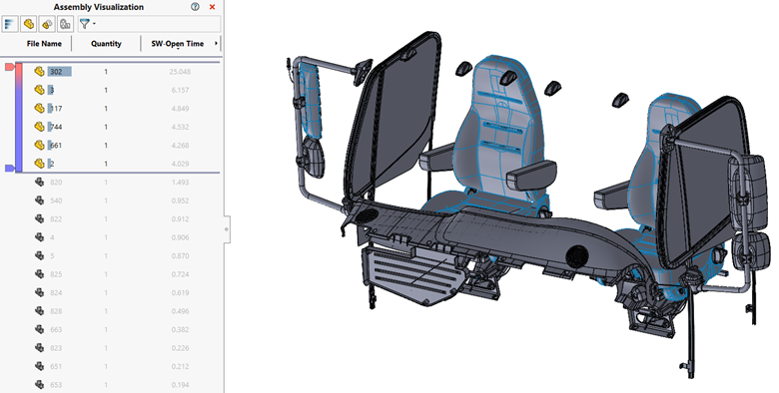The image size is (779, 393).
Task: Open Assembly Visualization help icon
Action: click(x=195, y=7)
